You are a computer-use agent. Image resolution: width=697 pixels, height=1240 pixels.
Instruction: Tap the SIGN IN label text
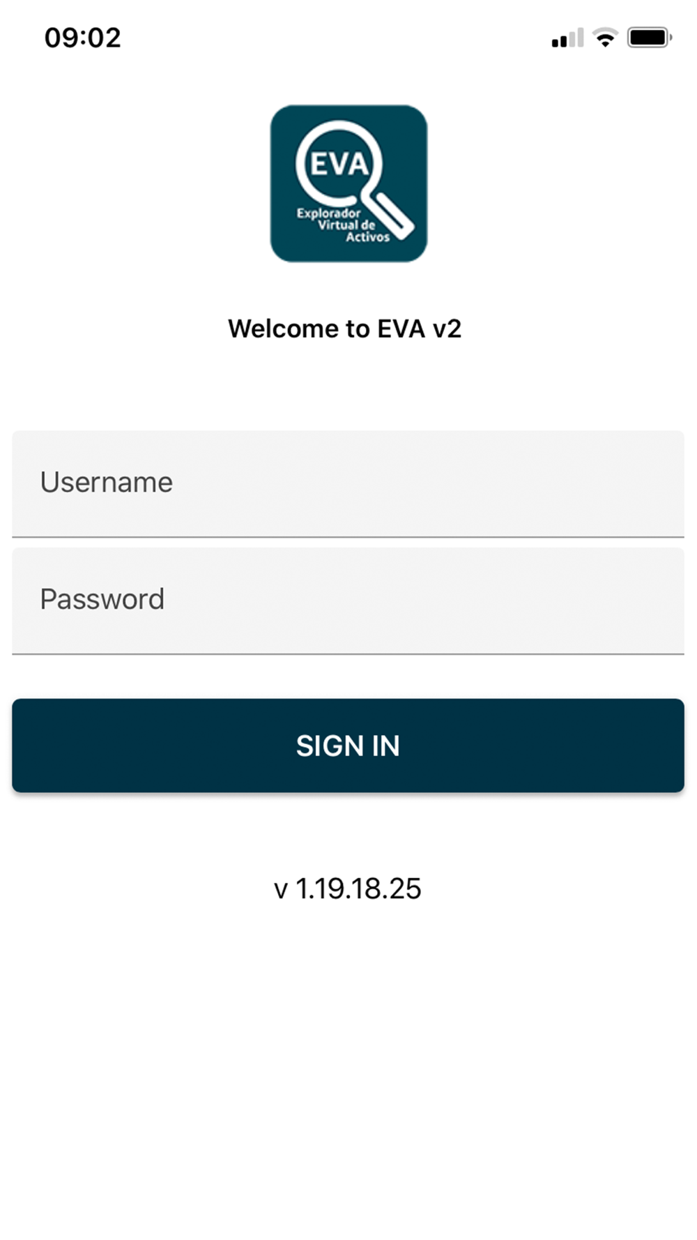pos(348,746)
